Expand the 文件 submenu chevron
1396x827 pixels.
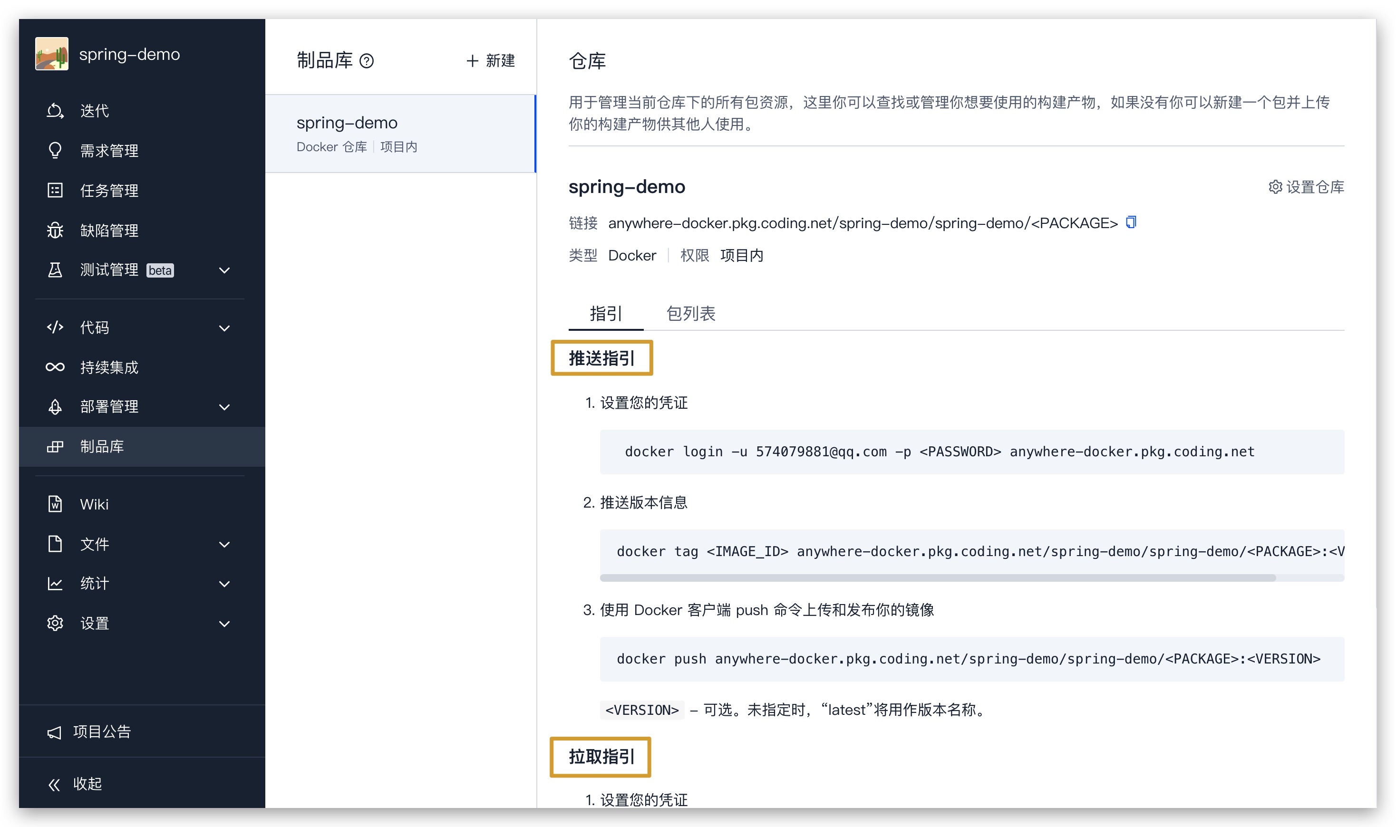point(224,545)
